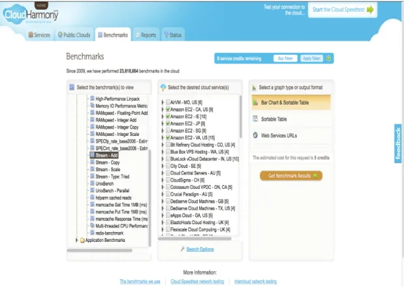
Task: Uncheck Amazon EC2 - JP
Action: [168, 124]
